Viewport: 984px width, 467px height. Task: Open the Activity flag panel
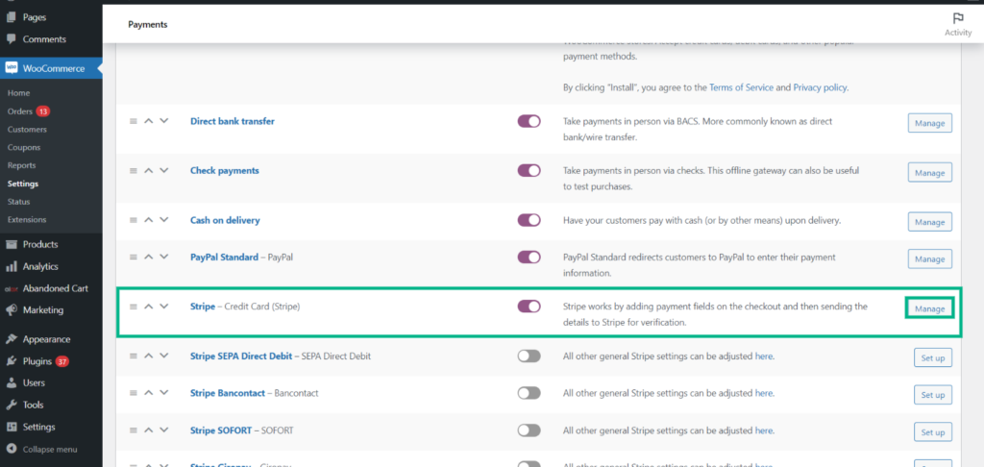pyautogui.click(x=958, y=24)
